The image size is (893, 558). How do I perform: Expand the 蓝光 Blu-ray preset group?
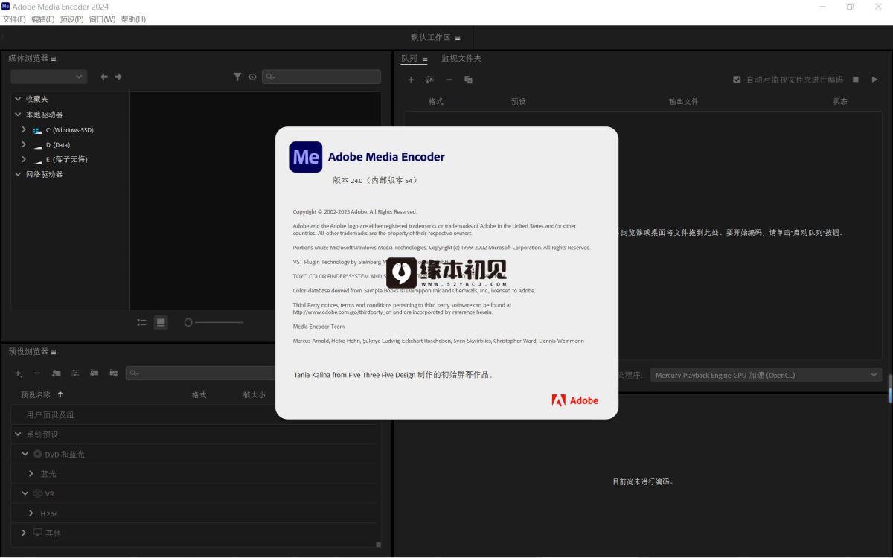[x=31, y=473]
